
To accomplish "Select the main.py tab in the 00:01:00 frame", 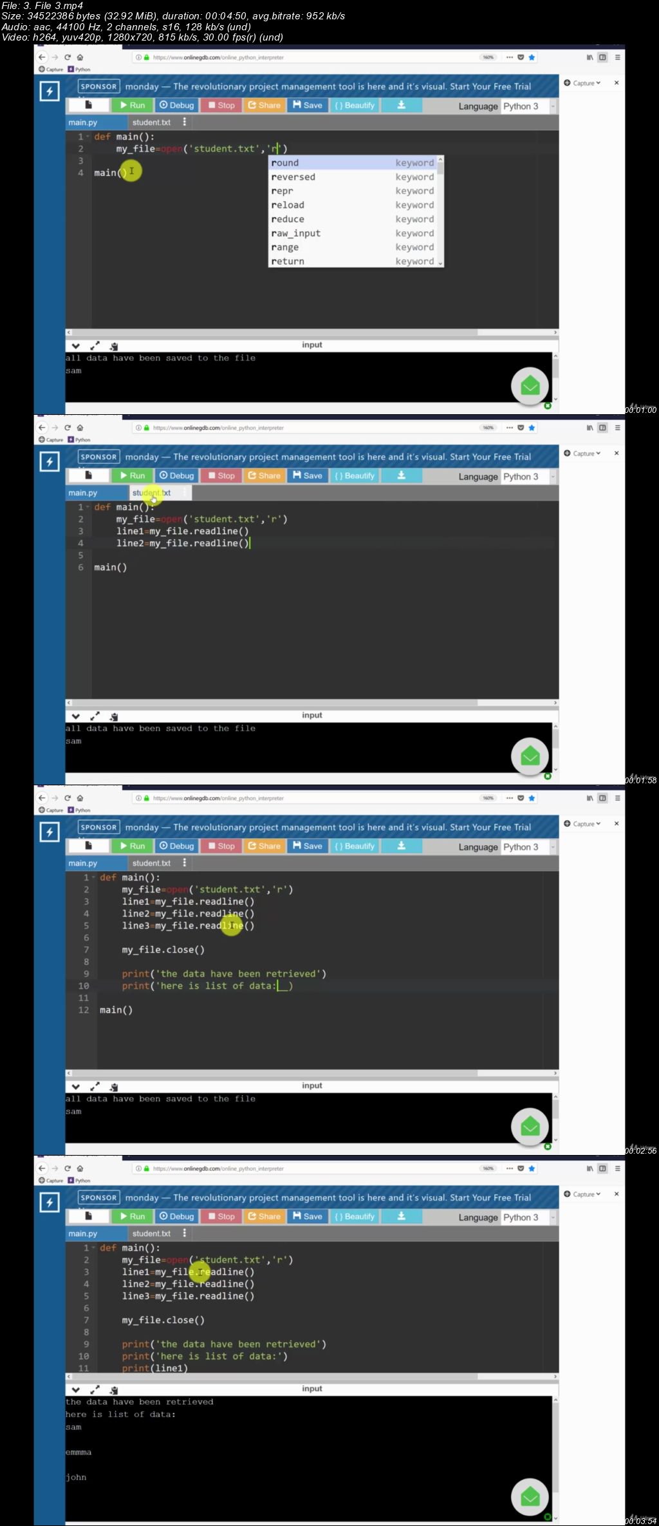I will (x=97, y=122).
